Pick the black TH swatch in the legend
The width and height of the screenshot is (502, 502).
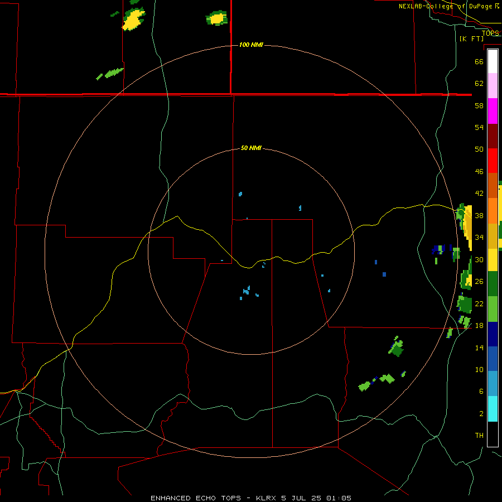(x=493, y=434)
